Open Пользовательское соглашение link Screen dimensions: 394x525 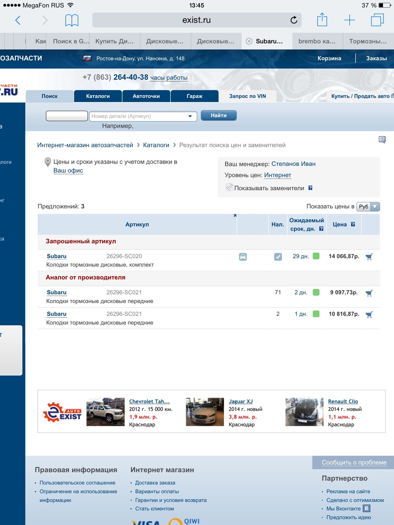click(77, 483)
